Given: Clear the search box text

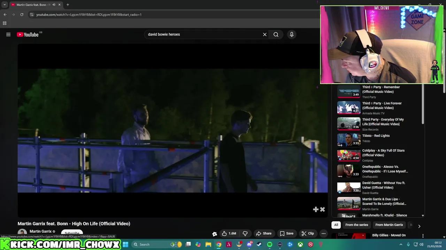Looking at the screenshot, I should pyautogui.click(x=265, y=34).
